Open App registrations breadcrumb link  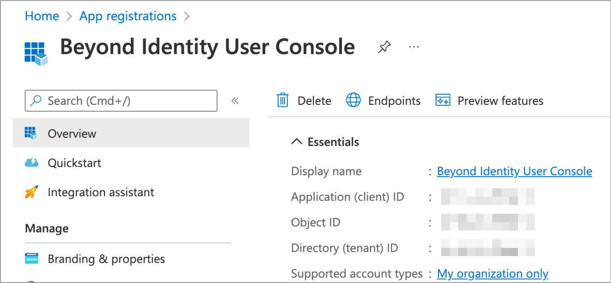tap(127, 16)
